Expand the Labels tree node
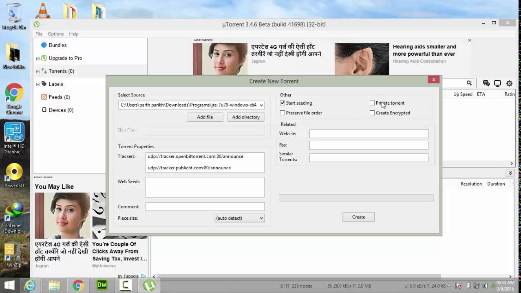Image resolution: width=521 pixels, height=293 pixels. [x=38, y=85]
